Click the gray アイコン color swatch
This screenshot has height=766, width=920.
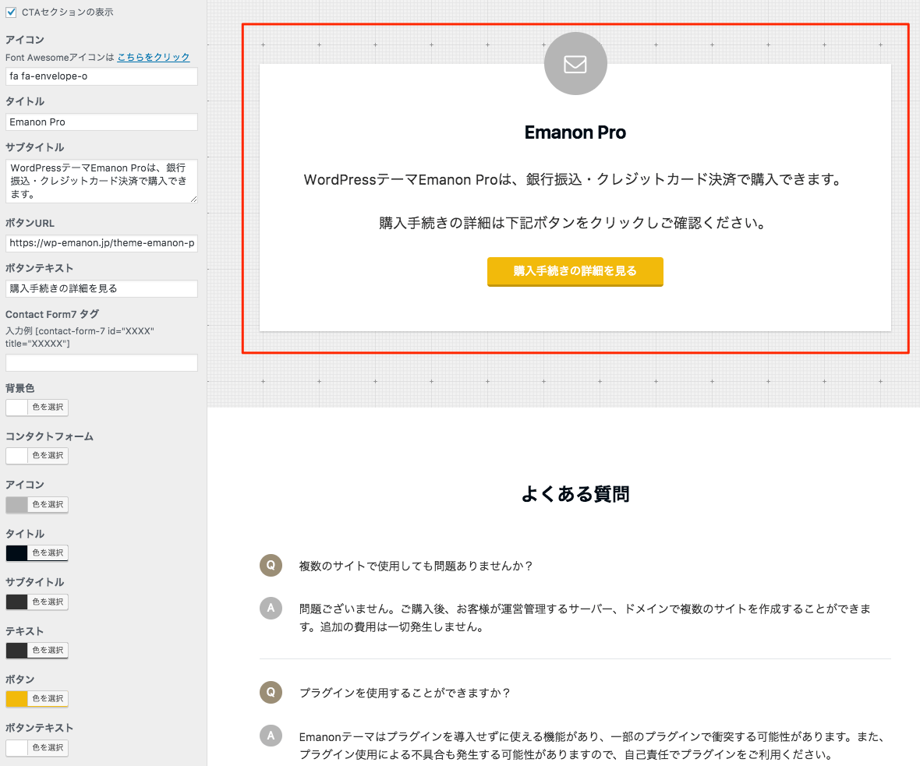tap(16, 504)
